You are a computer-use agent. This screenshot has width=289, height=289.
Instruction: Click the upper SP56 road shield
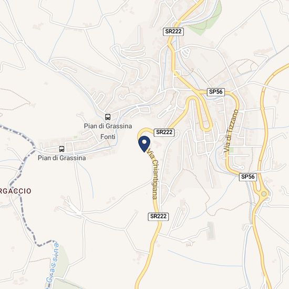[x=216, y=92]
